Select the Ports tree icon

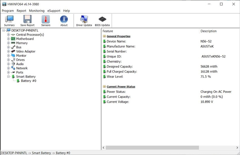13,72
